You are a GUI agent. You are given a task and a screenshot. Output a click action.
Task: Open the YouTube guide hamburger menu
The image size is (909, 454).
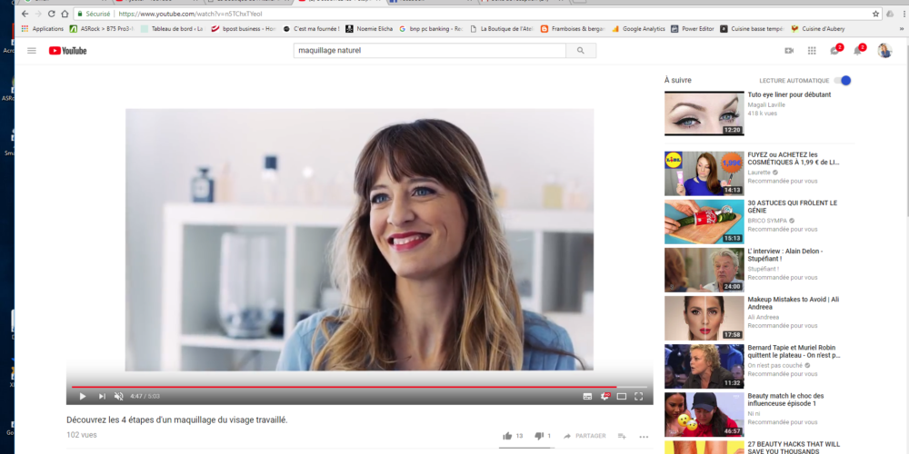pyautogui.click(x=32, y=51)
